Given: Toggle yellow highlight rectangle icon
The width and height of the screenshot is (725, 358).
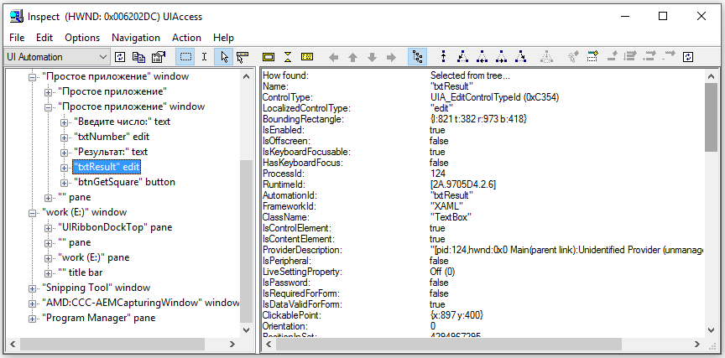Looking at the screenshot, I should pos(269,57).
